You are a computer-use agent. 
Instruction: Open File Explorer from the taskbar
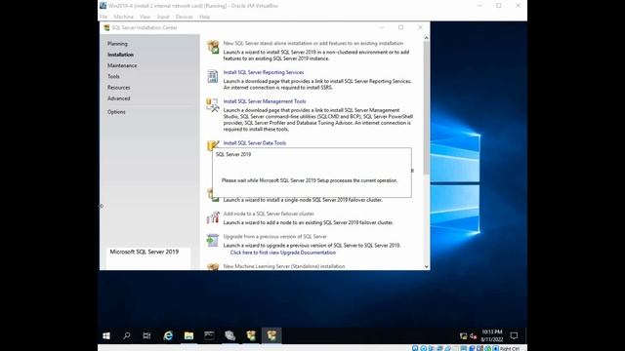188,335
